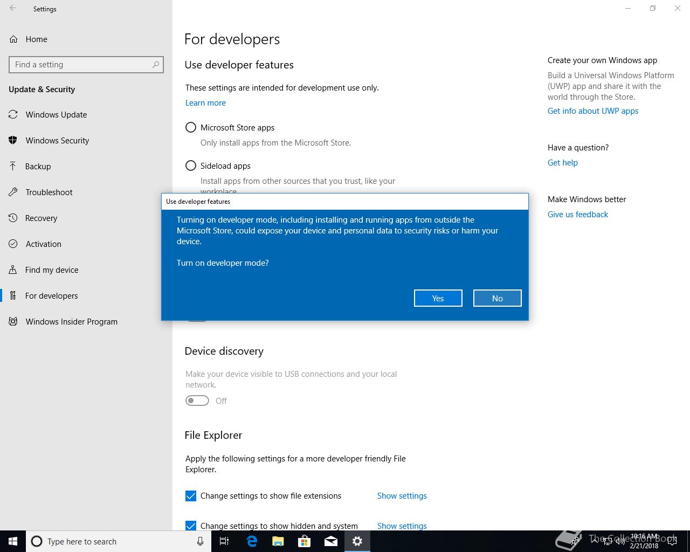
Task: Select the Sideload apps radio button
Action: [191, 165]
